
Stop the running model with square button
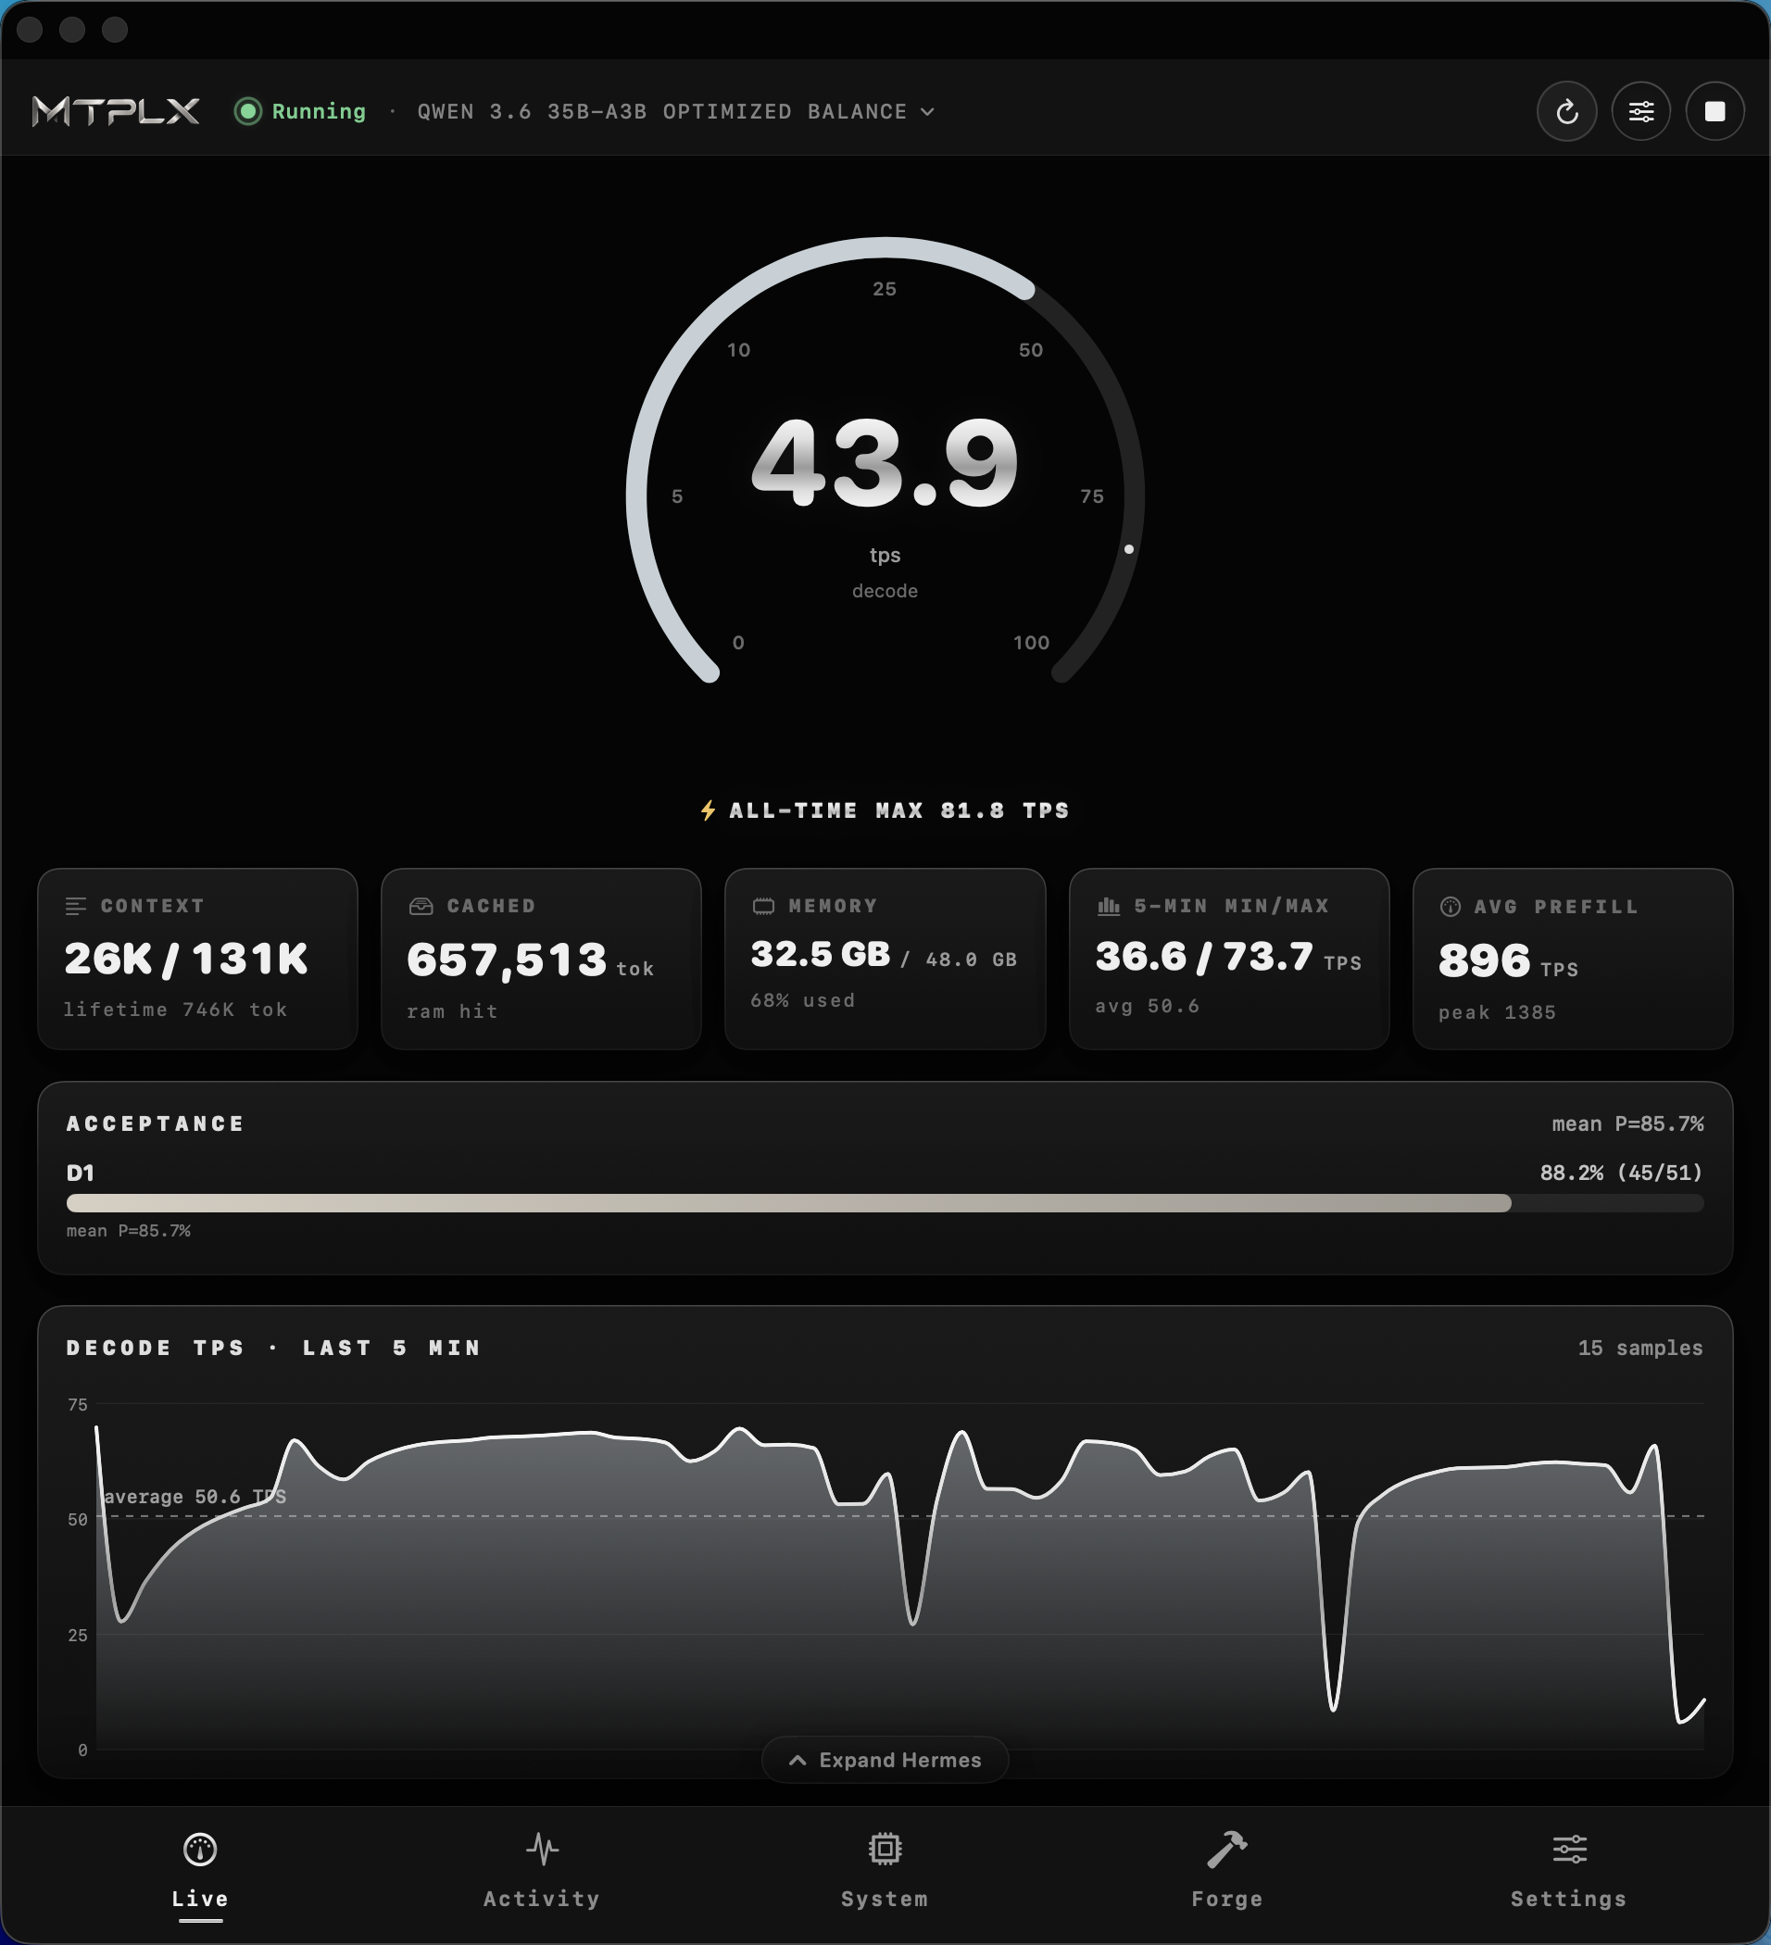point(1714,112)
